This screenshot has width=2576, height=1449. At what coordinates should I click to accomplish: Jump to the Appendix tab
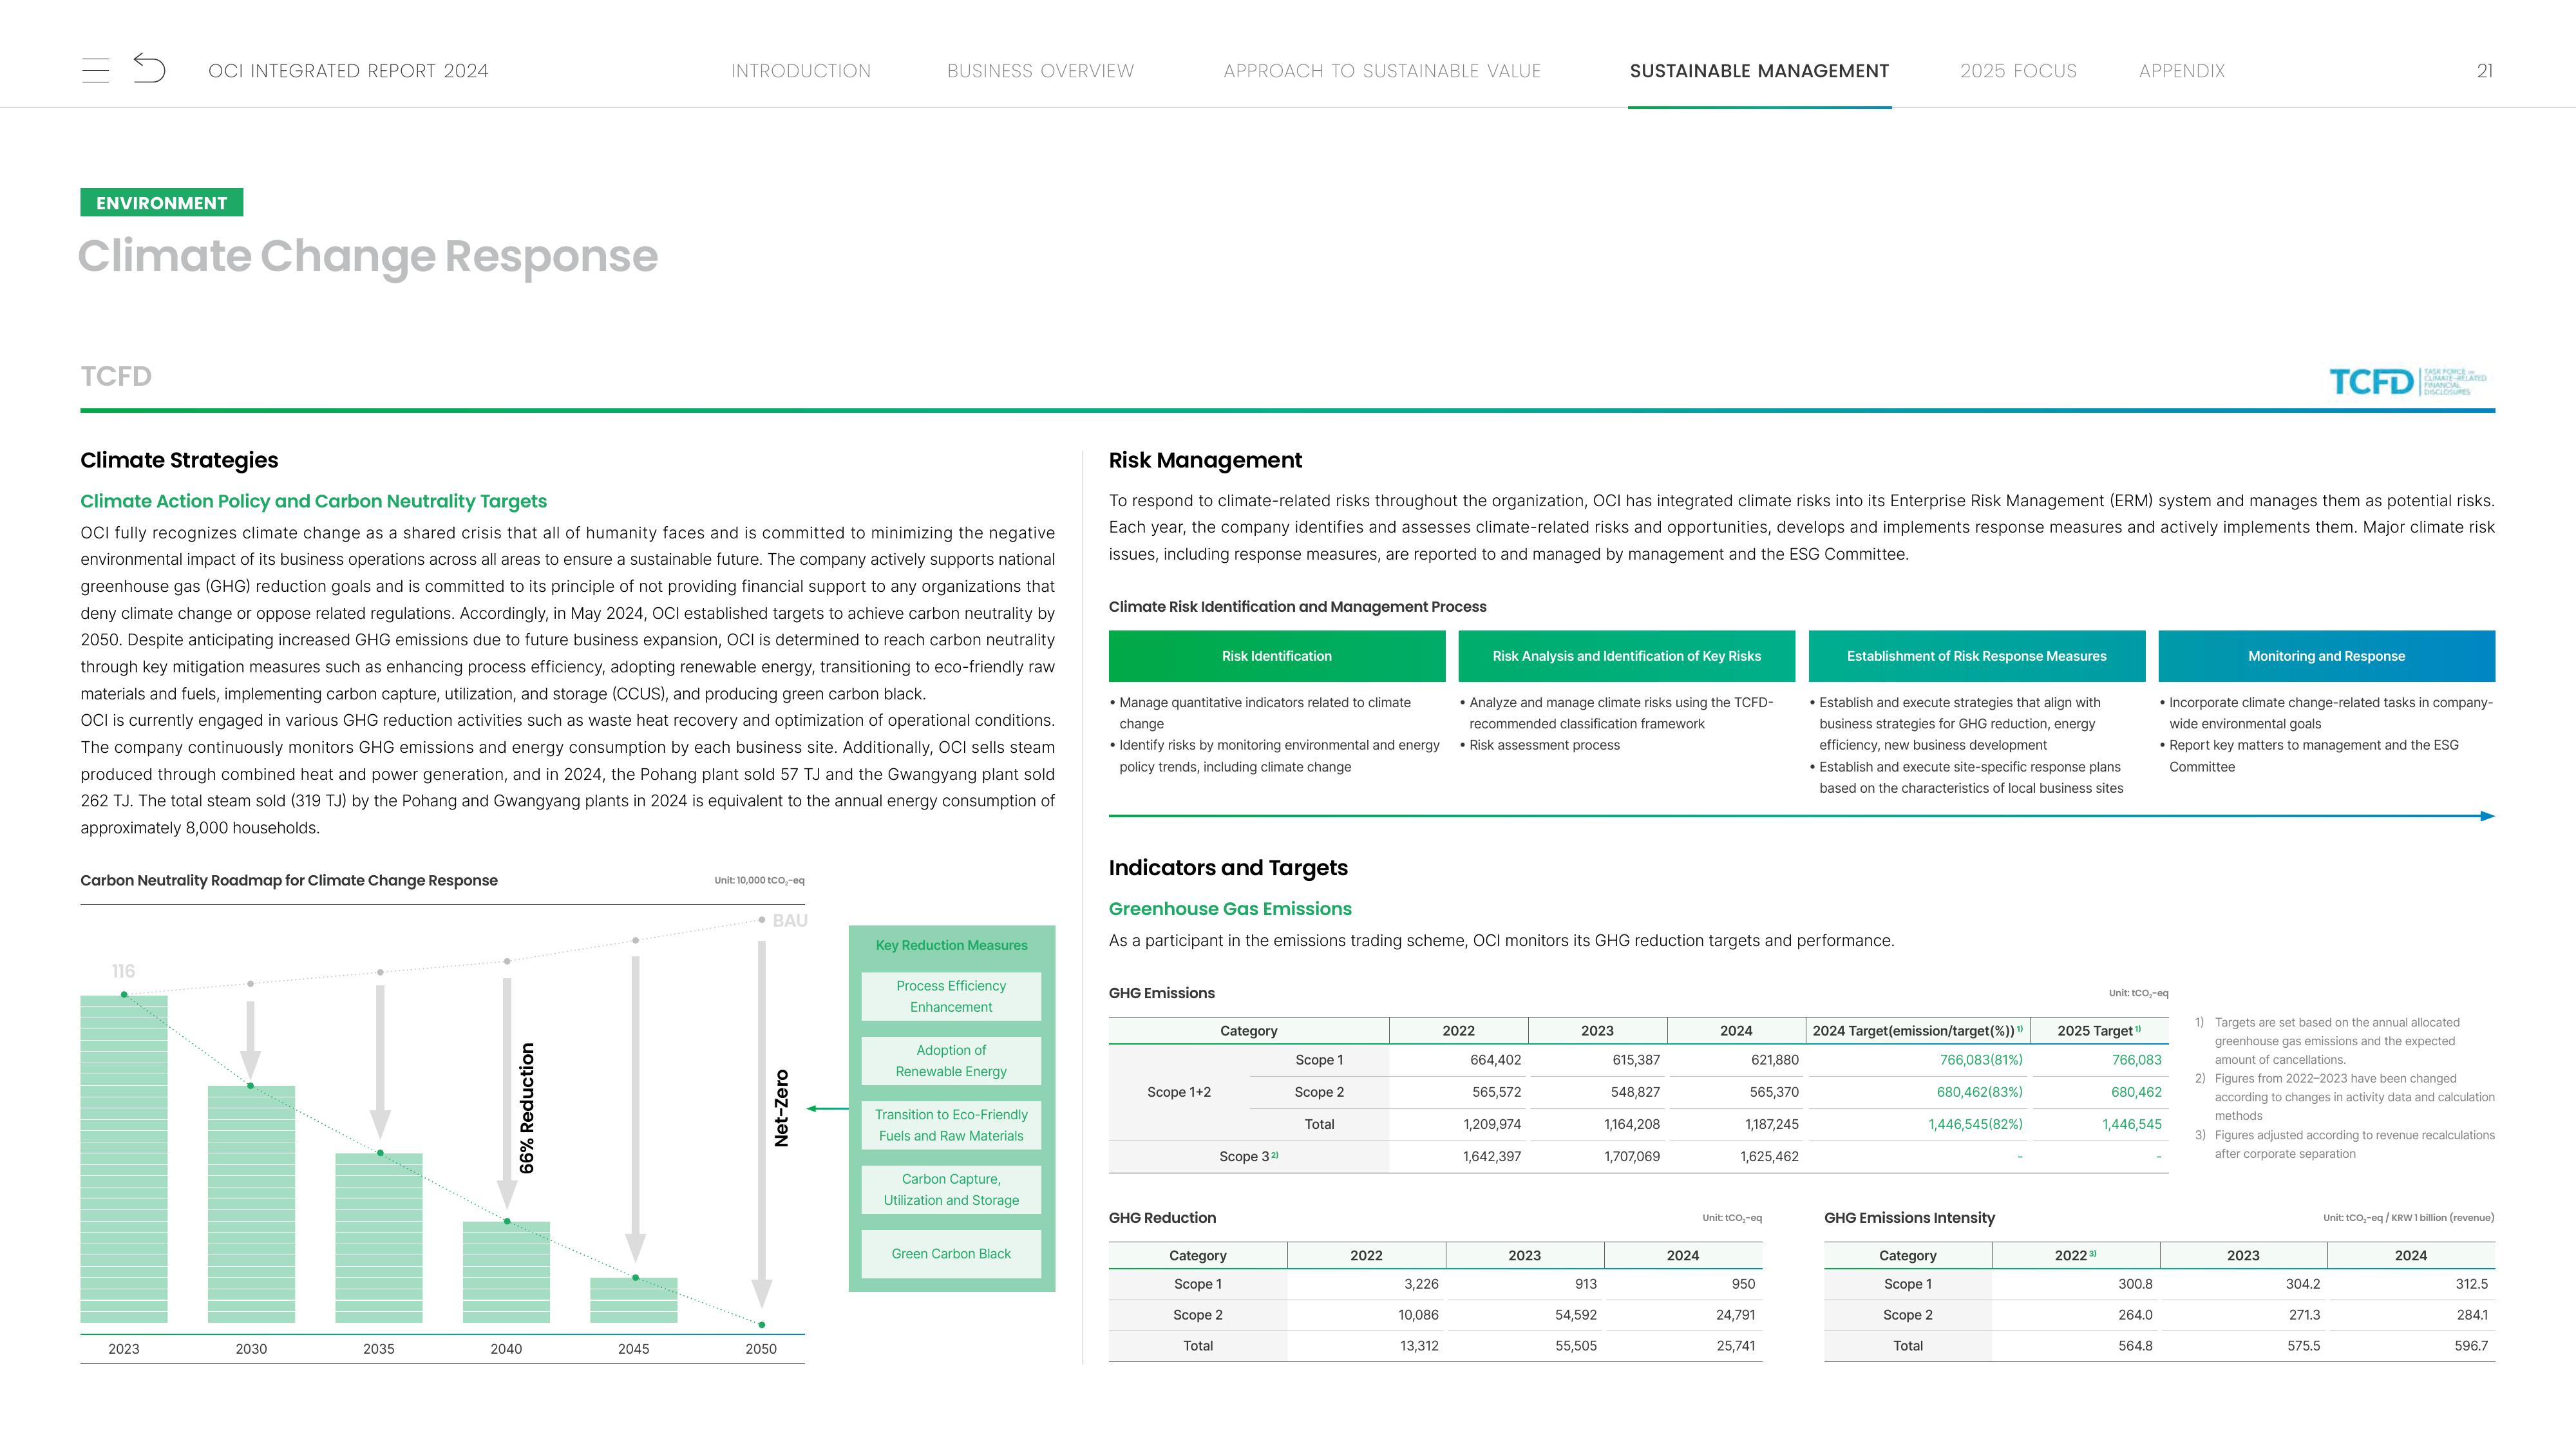(x=2181, y=71)
